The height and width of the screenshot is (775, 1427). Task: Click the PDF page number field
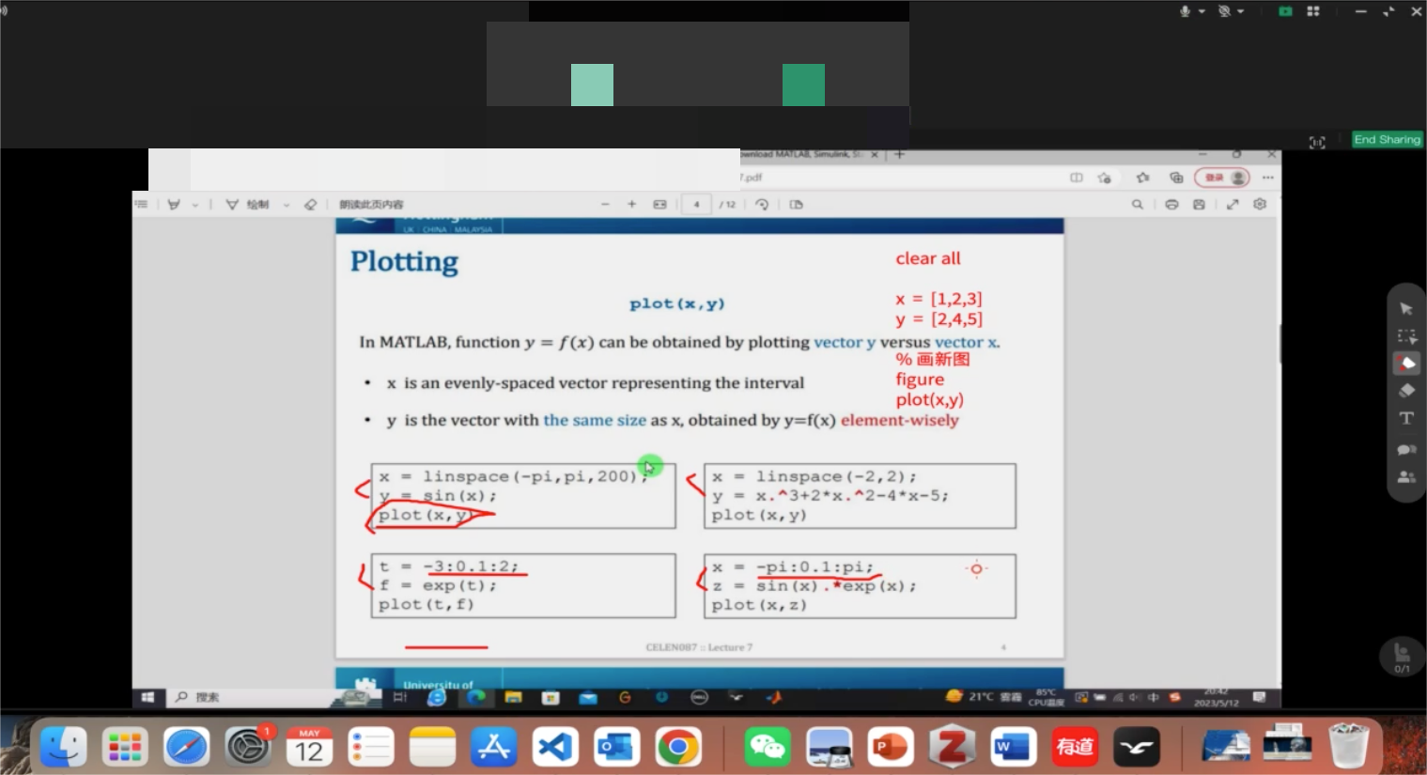point(696,204)
